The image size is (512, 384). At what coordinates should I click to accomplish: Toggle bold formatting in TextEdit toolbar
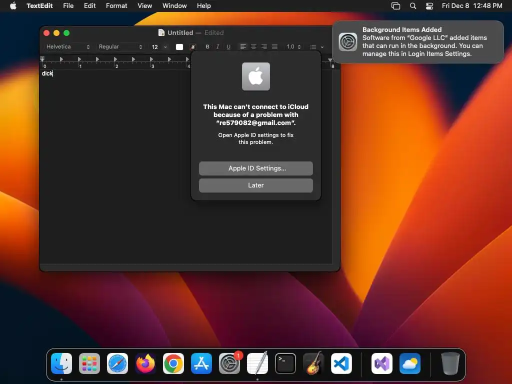207,46
